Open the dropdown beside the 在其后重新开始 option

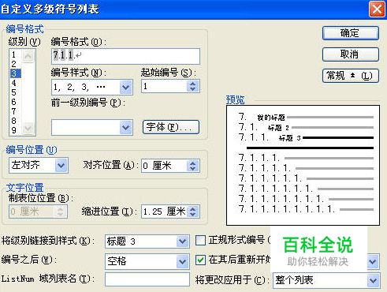(x=373, y=261)
